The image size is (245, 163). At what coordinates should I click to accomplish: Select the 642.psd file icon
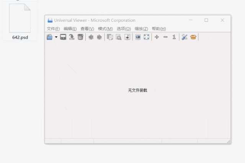click(20, 18)
